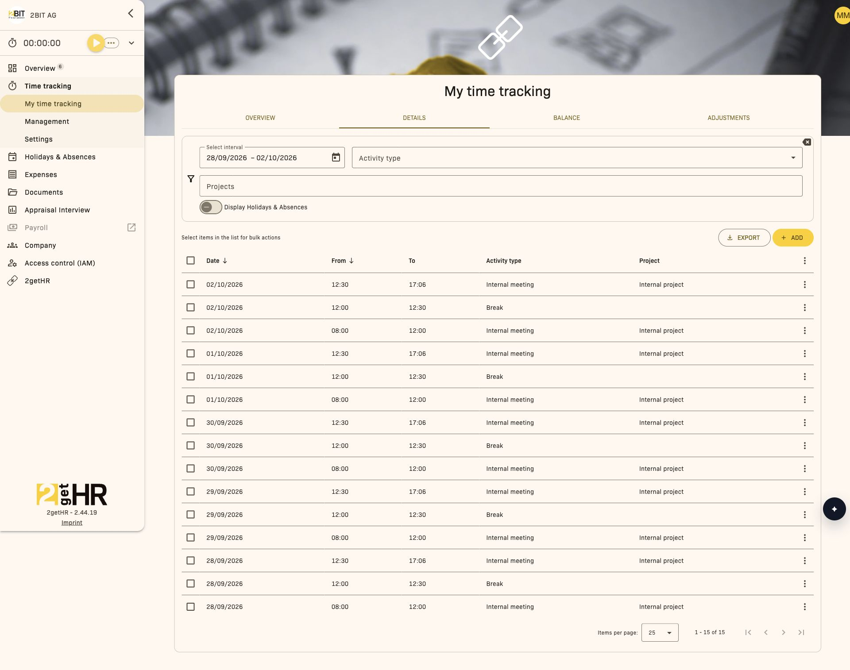Click the EXPORT button
850x670 pixels.
744,238
